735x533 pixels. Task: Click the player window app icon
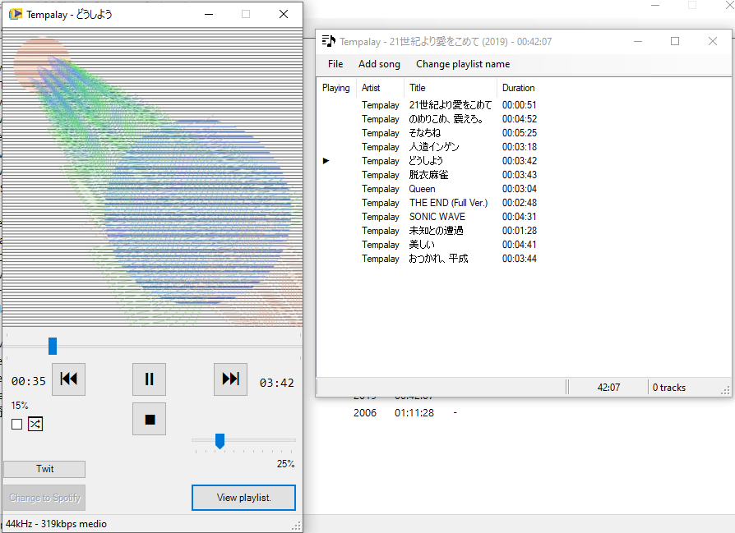coord(16,14)
